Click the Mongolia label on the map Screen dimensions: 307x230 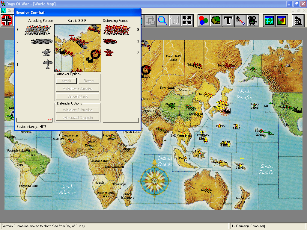coord(185,90)
